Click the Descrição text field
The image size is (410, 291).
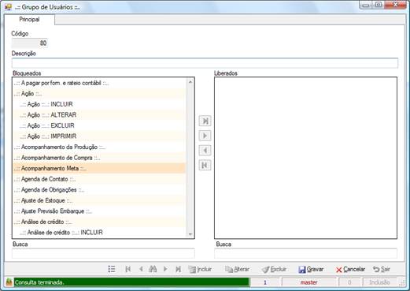coord(205,63)
